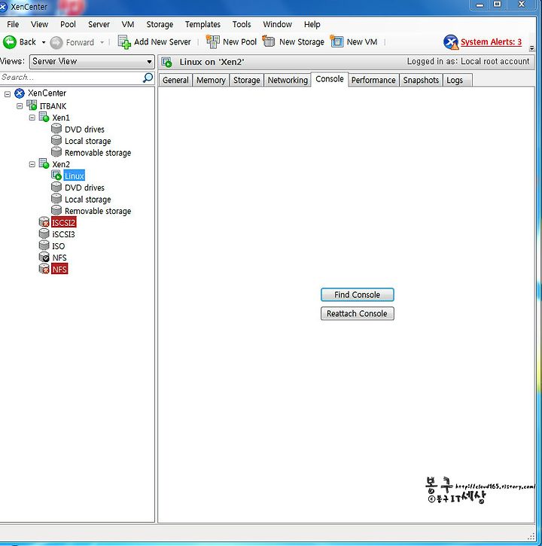Click DVD drives icon under Xen1
The height and width of the screenshot is (546, 542).
click(56, 129)
